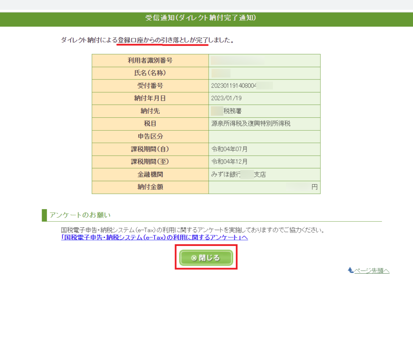Click the 申告区分 label cell

(x=150, y=136)
